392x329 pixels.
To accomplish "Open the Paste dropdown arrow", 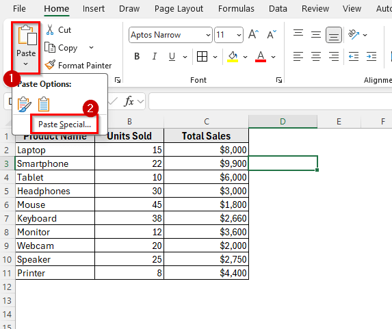I will (x=26, y=64).
